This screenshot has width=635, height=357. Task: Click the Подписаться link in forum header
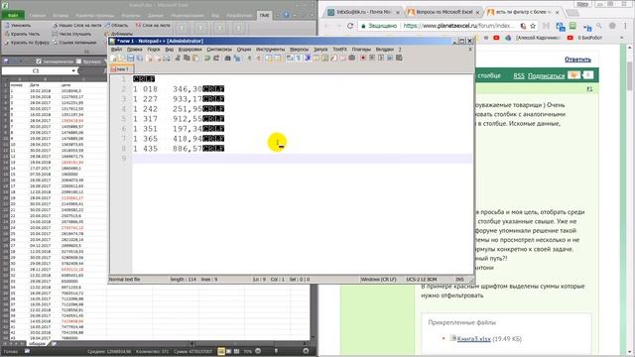pyautogui.click(x=546, y=75)
